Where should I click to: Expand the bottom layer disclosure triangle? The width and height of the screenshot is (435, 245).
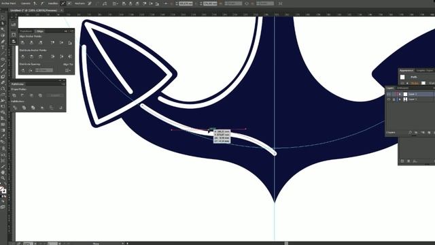point(400,99)
